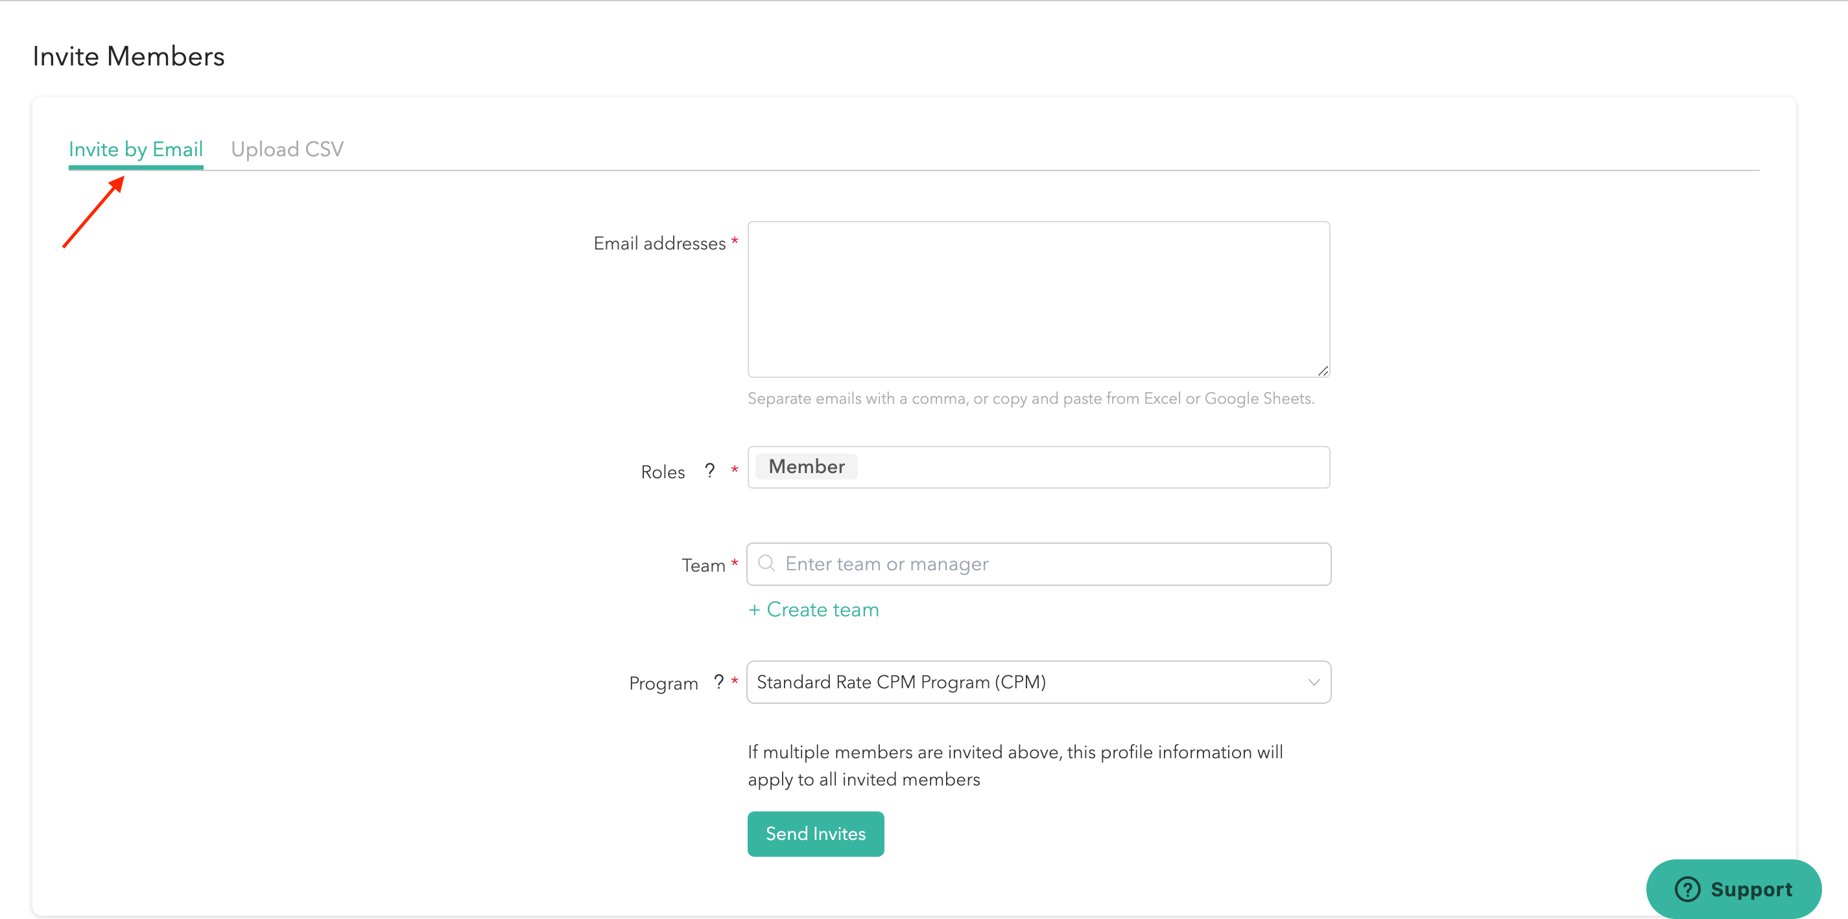Click the magnifier icon in Team field
Viewport: 1848px width, 919px height.
click(x=766, y=563)
